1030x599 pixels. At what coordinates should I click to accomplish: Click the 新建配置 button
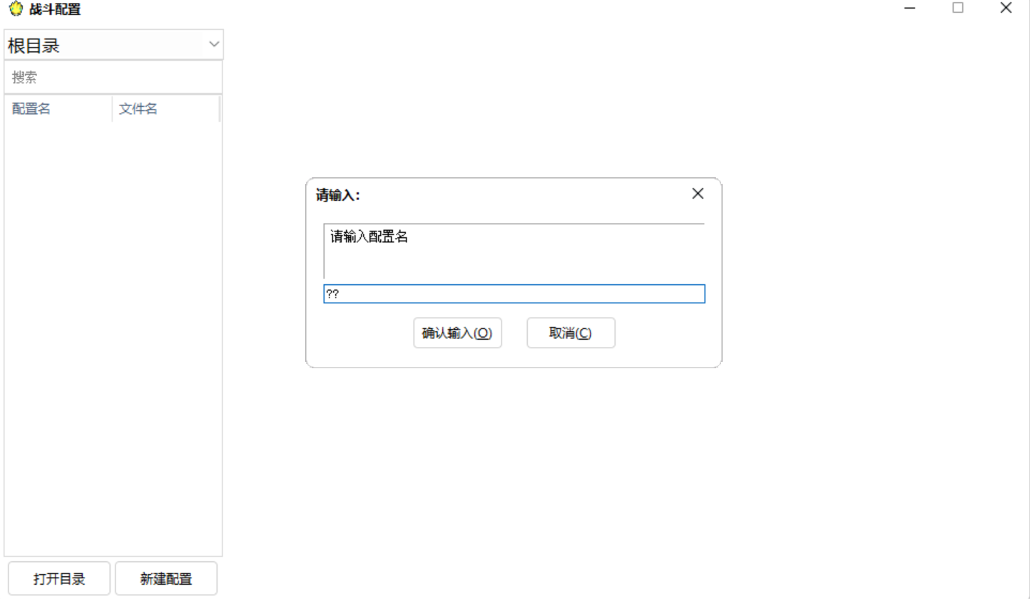point(166,578)
